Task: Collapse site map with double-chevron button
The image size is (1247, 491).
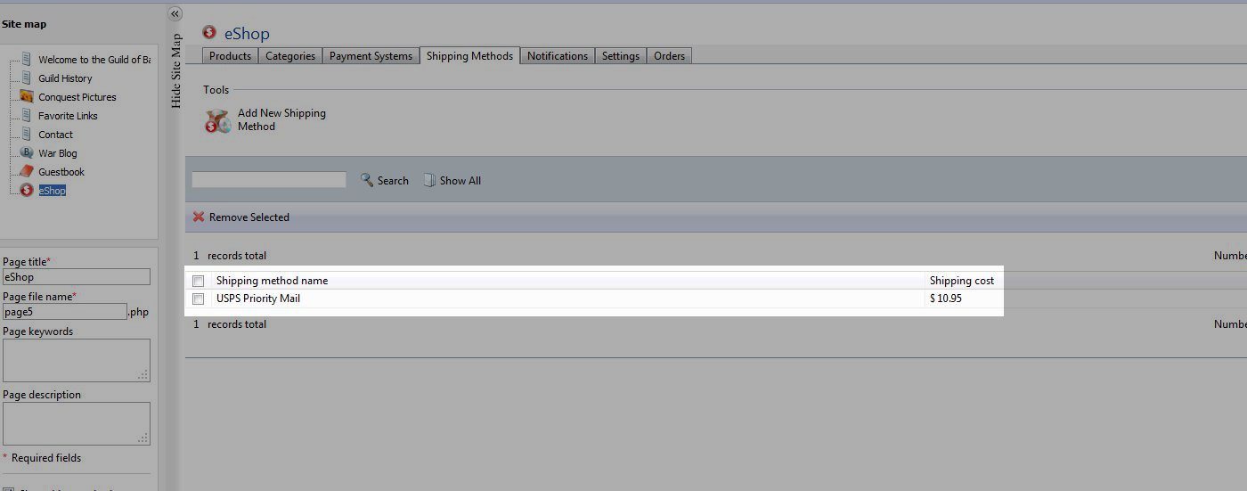Action: pyautogui.click(x=175, y=13)
